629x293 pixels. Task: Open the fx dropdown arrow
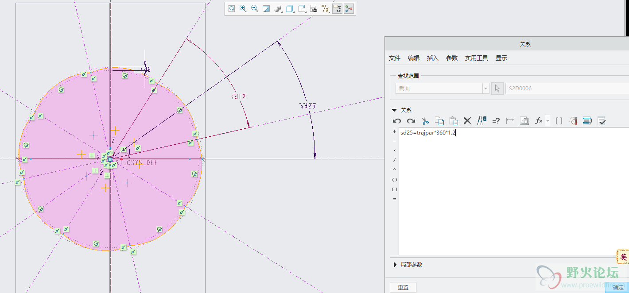[x=548, y=121]
